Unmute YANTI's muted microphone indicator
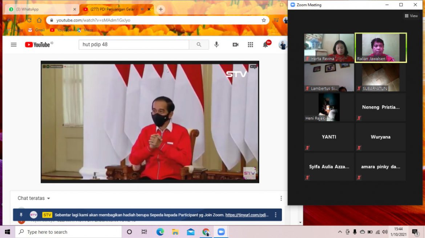 pyautogui.click(x=307, y=148)
